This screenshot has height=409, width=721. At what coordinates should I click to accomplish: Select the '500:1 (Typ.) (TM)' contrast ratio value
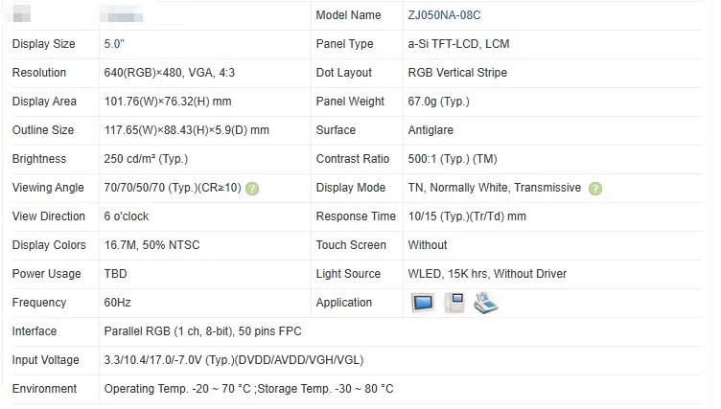coord(453,159)
